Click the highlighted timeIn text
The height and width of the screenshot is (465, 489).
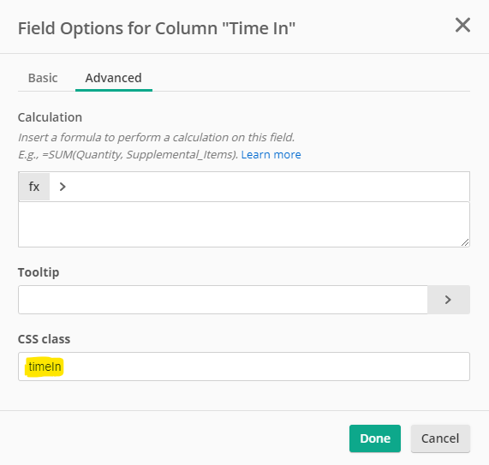point(45,367)
